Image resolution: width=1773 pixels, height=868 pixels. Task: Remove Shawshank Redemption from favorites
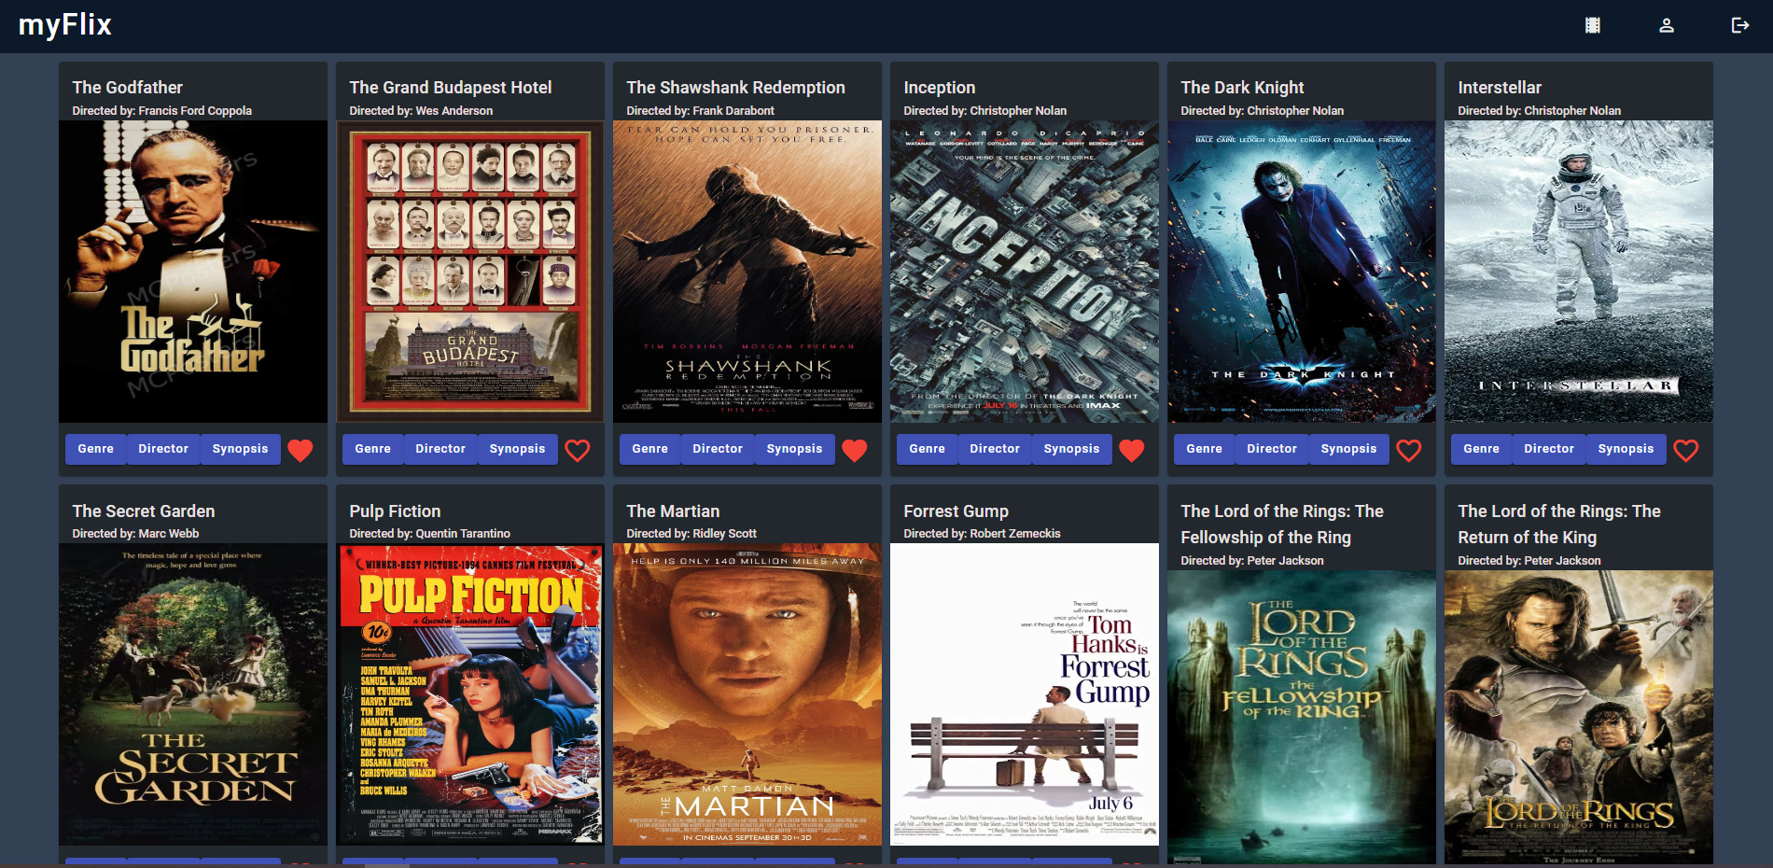[855, 450]
